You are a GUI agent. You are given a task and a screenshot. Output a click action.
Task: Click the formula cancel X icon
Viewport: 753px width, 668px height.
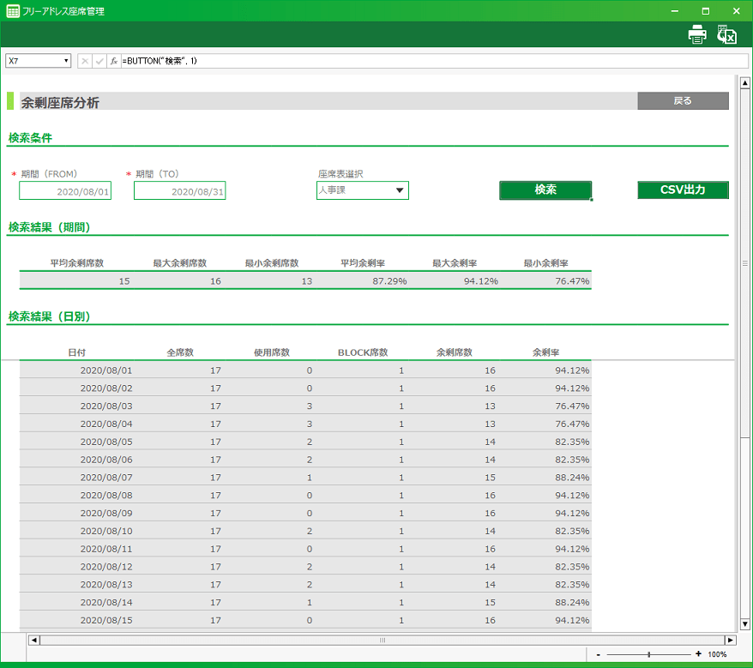[x=85, y=61]
